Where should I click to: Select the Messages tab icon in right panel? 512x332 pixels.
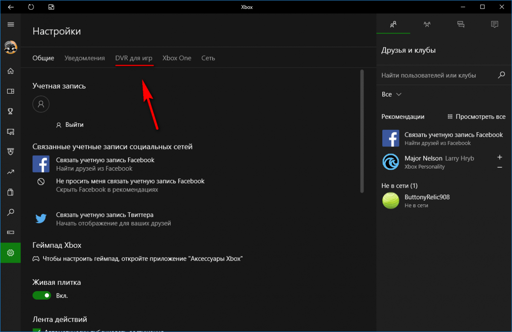pos(461,24)
